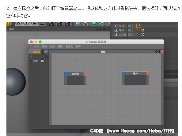Image resolution: width=182 pixels, height=136 pixels.
Task: Open 自定义 menu in XPresso editor
Action: [69, 47]
